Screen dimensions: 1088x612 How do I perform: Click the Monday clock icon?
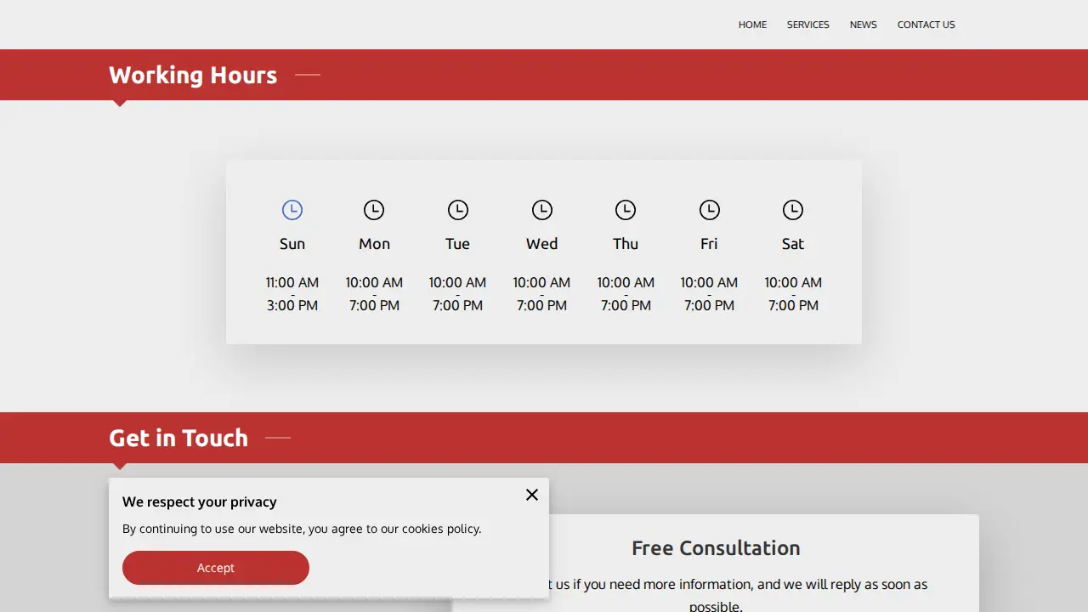(x=374, y=210)
